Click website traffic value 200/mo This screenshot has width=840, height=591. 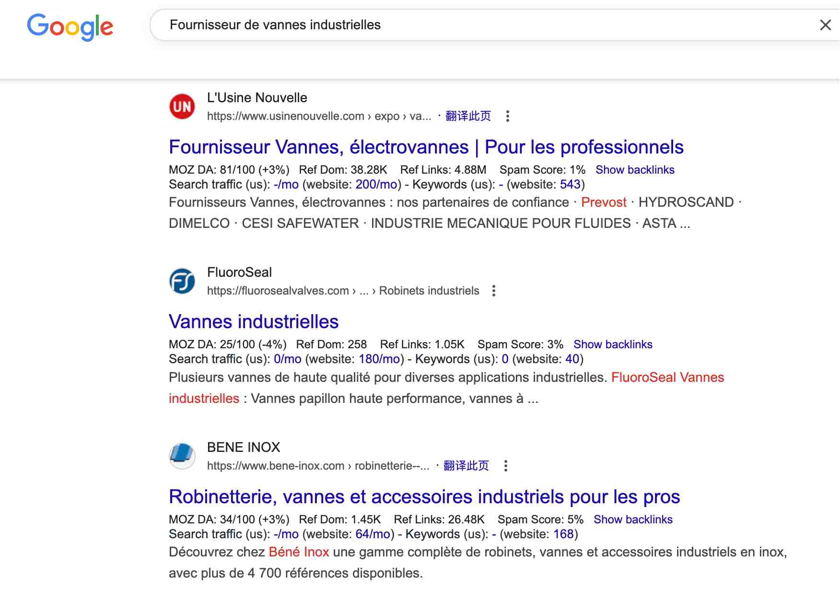tap(376, 185)
